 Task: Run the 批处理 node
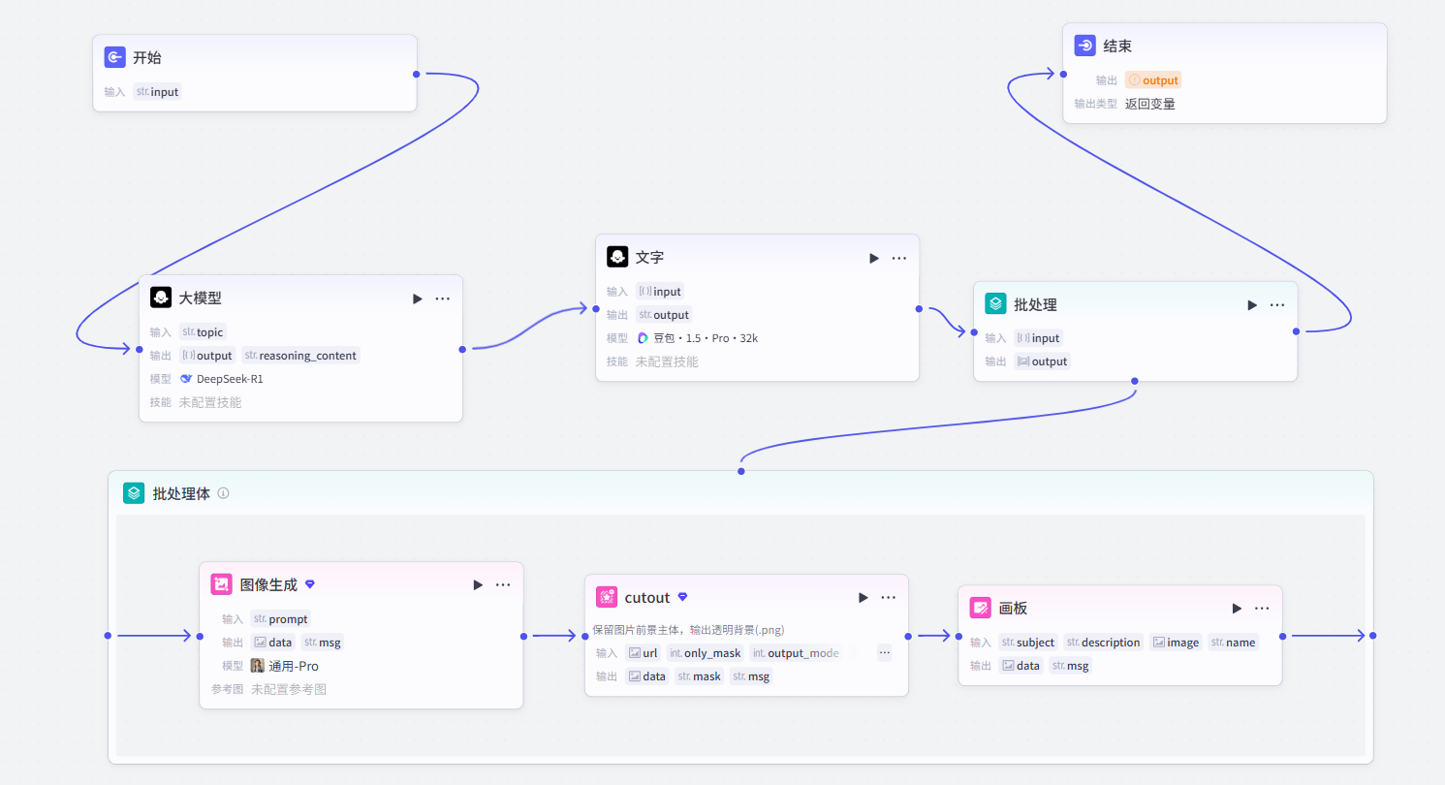[1252, 304]
